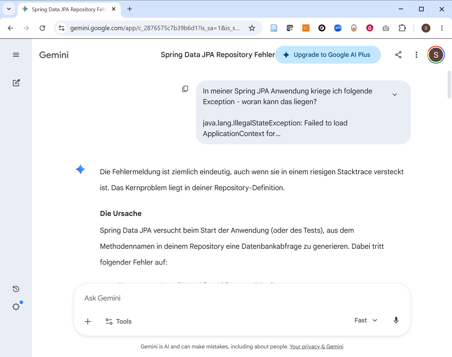Click the camera screenshot extension icon
Screen dimensions: 452x357
click(386, 28)
